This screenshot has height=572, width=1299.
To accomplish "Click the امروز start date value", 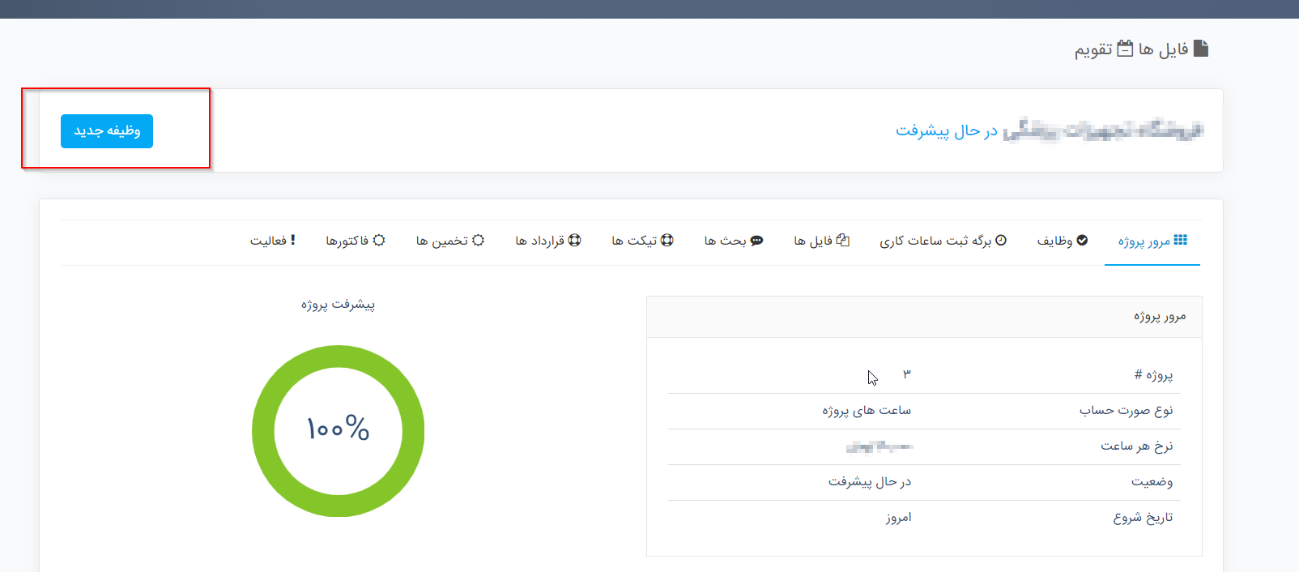I will pyautogui.click(x=898, y=518).
